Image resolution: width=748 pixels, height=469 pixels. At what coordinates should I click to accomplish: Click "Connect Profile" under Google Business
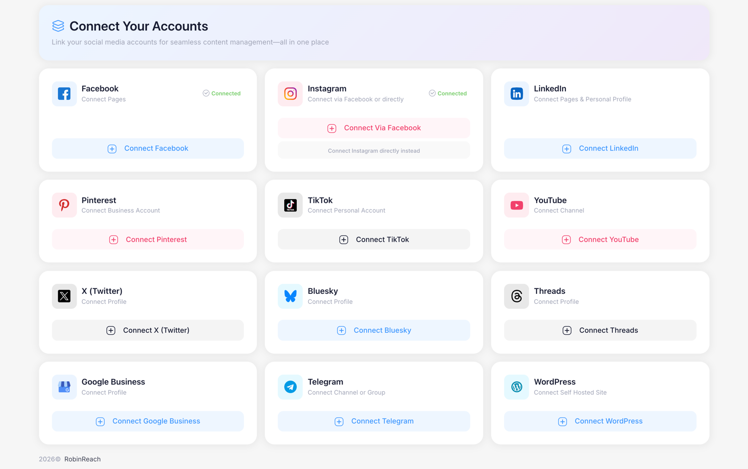[104, 393]
